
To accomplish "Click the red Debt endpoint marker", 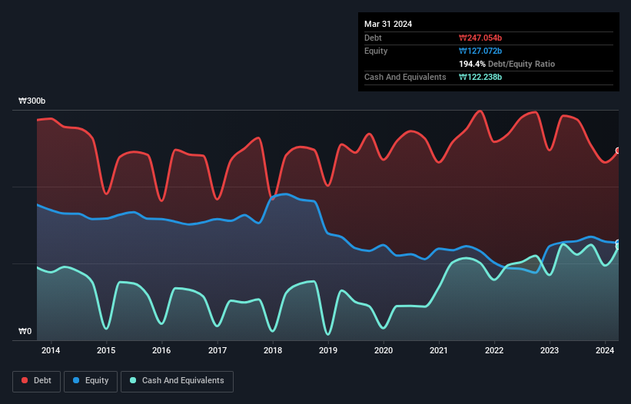I will click(618, 151).
